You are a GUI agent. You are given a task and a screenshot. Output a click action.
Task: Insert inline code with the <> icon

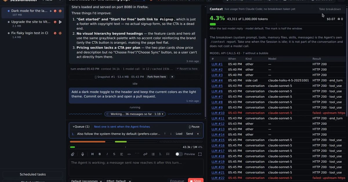129,154
